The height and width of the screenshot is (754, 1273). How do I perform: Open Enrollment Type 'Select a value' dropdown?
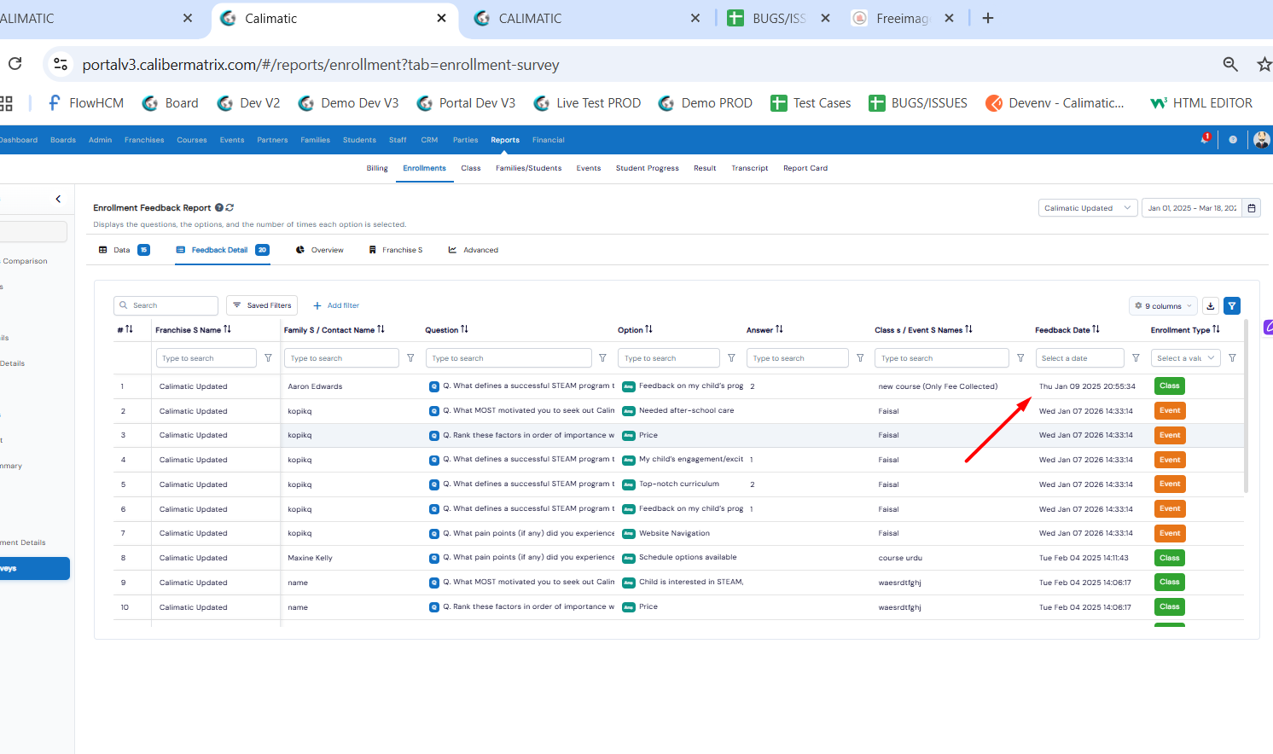[1185, 358]
